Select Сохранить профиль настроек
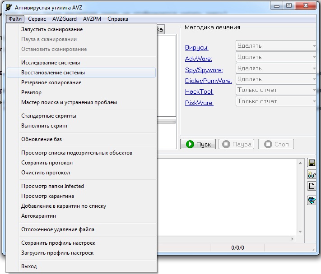 point(81,243)
